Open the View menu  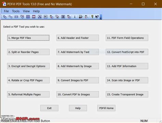click(x=26, y=11)
